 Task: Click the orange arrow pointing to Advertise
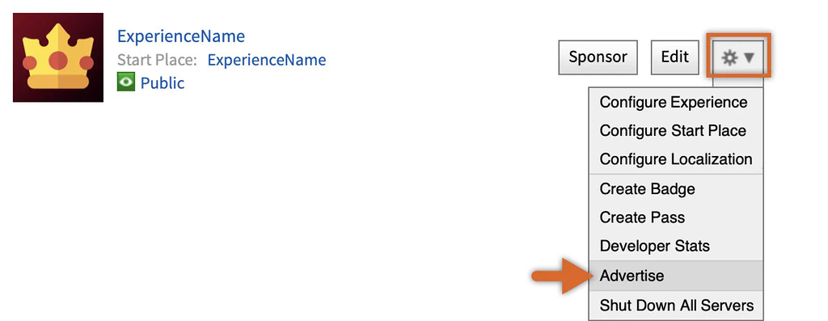[560, 276]
